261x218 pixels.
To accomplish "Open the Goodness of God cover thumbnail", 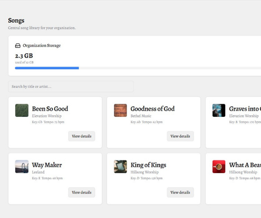I will (x=120, y=110).
